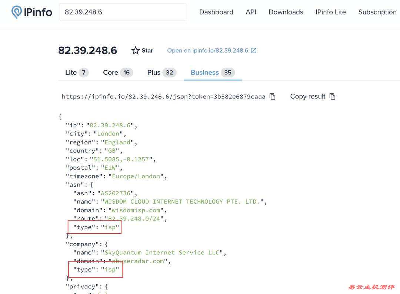400x294 pixels.
Task: Click the Copy result button text
Action: [307, 97]
